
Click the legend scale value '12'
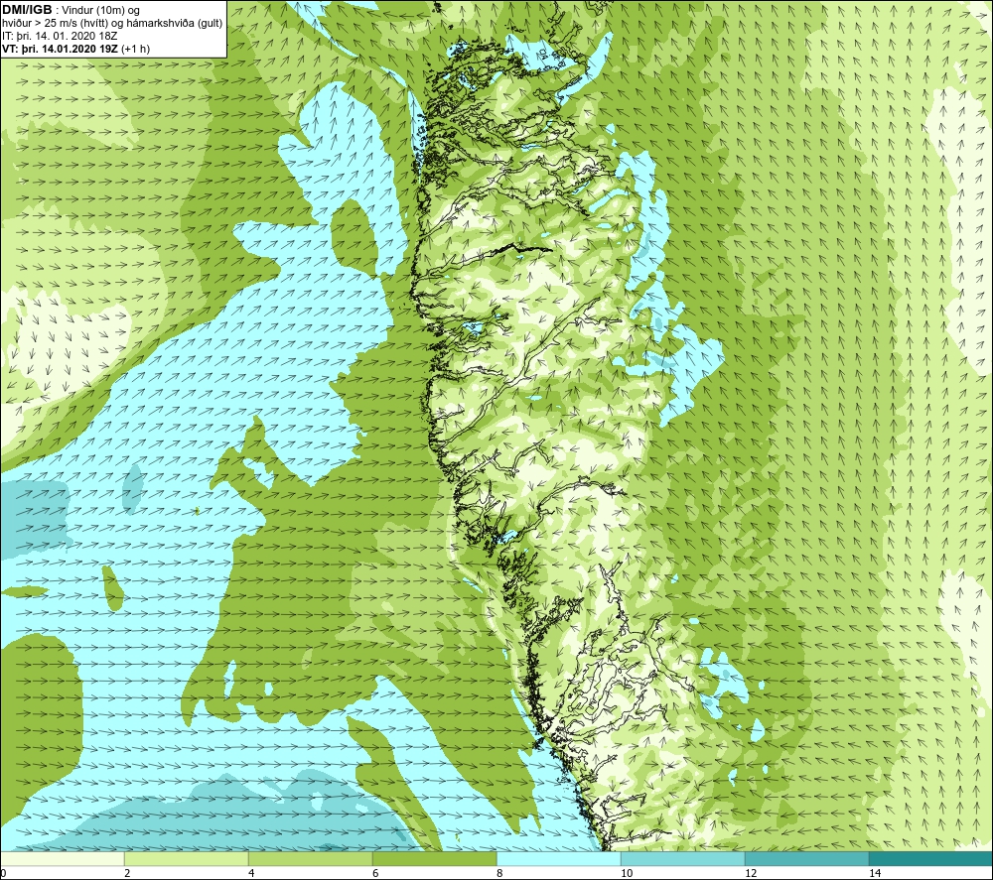pyautogui.click(x=751, y=873)
